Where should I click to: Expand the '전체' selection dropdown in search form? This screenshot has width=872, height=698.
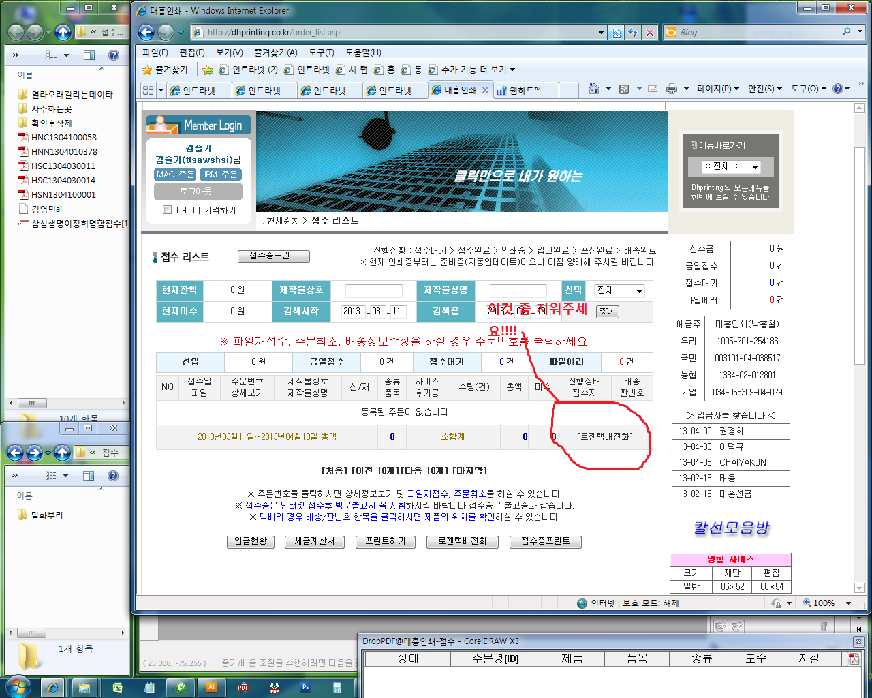(x=619, y=291)
